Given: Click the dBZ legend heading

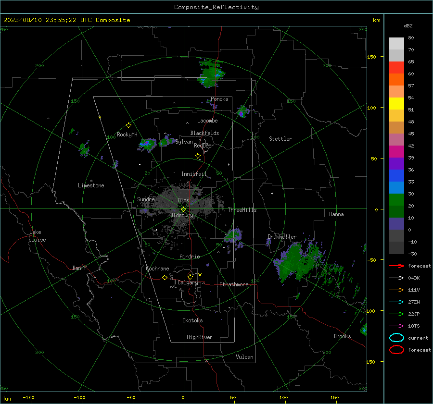Looking at the screenshot, I should [408, 26].
